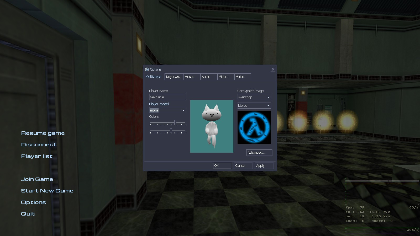The width and height of the screenshot is (420, 236).
Task: Cancel the Options dialog
Action: [x=243, y=165]
